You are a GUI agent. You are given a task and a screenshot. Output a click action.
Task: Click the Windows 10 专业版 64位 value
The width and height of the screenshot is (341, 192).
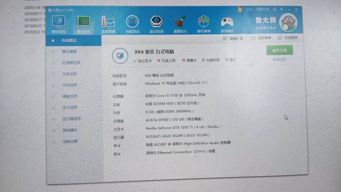click(177, 83)
